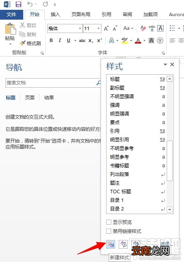Expand the Paste options arrow
Image resolution: width=184 pixels, height=262 pixels.
pos(10,44)
